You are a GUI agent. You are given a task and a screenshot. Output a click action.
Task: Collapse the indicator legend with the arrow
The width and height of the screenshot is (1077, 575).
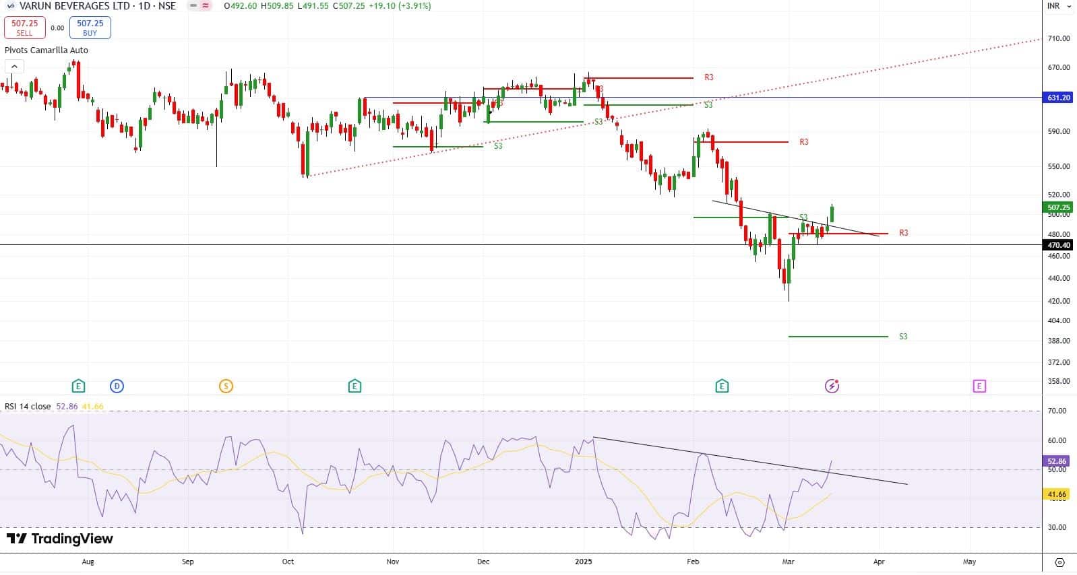point(14,66)
